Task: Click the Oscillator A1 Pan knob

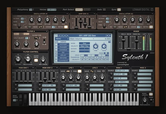Action: coord(63,20)
